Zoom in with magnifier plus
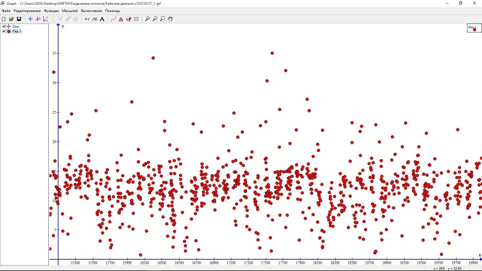Screen dimensions: 482x271 [x=148, y=19]
